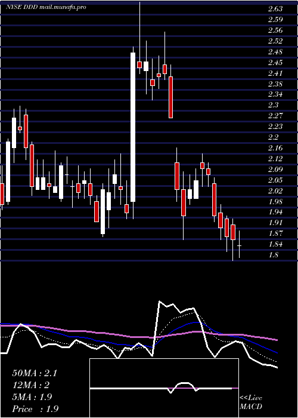
Task: Select the 2.2 price axis label
Action: 273,137
